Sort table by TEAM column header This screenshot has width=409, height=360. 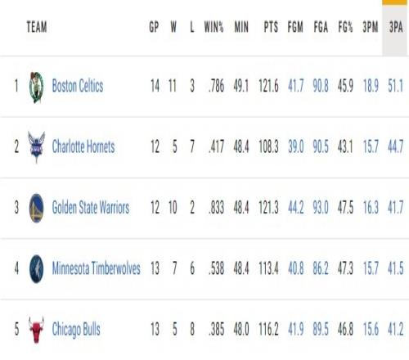coord(37,27)
